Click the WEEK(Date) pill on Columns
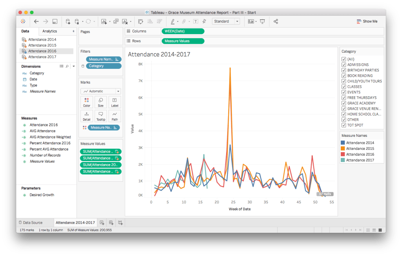 pyautogui.click(x=183, y=31)
